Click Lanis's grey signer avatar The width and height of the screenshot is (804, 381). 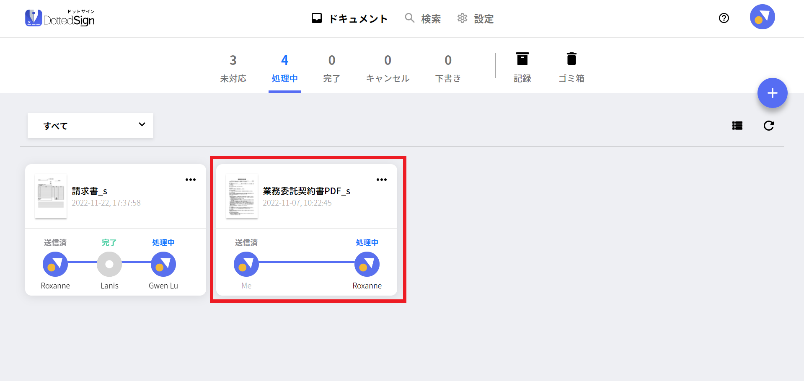click(x=109, y=264)
